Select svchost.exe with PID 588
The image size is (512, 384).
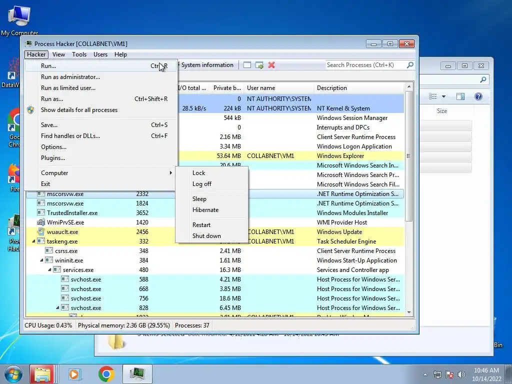click(x=215, y=279)
